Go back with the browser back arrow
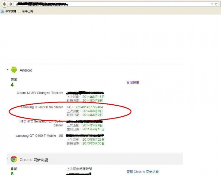 5,4
